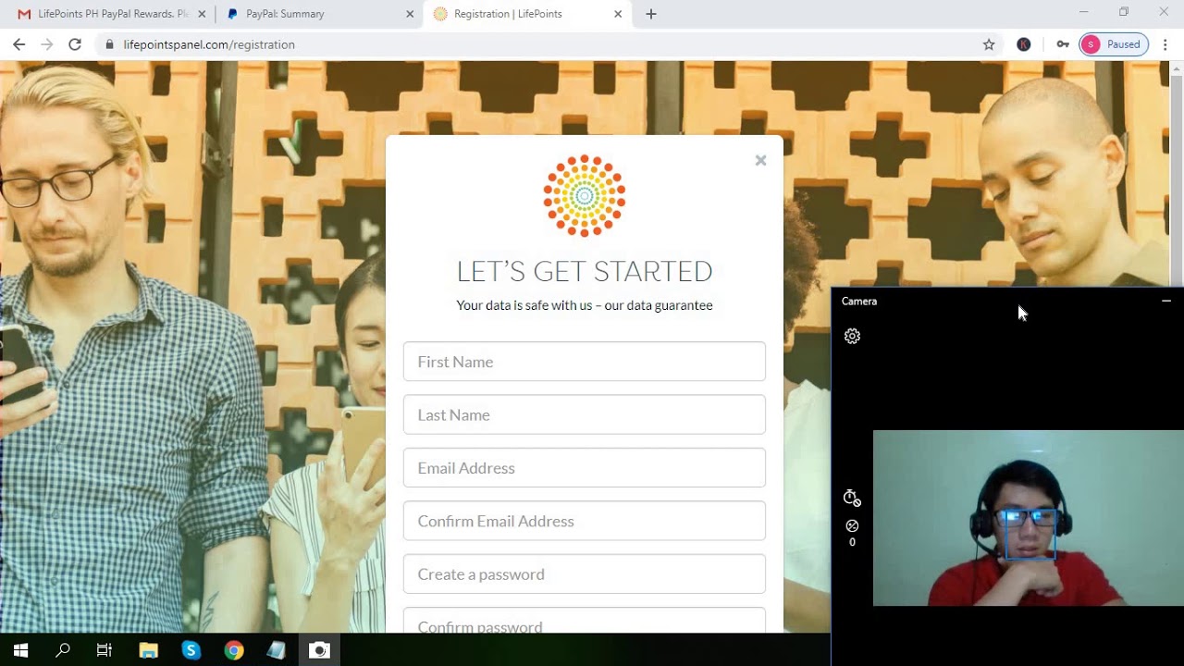Image resolution: width=1184 pixels, height=666 pixels.
Task: Open Chrome from the taskbar
Action: tap(233, 650)
